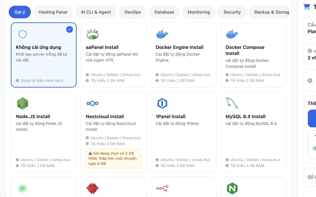The image size is (316, 197).
Task: Click the disk icon in right sidebar
Action: coord(310,80)
